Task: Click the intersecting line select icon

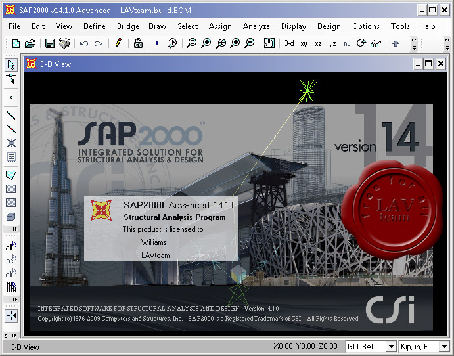Action: click(11, 286)
